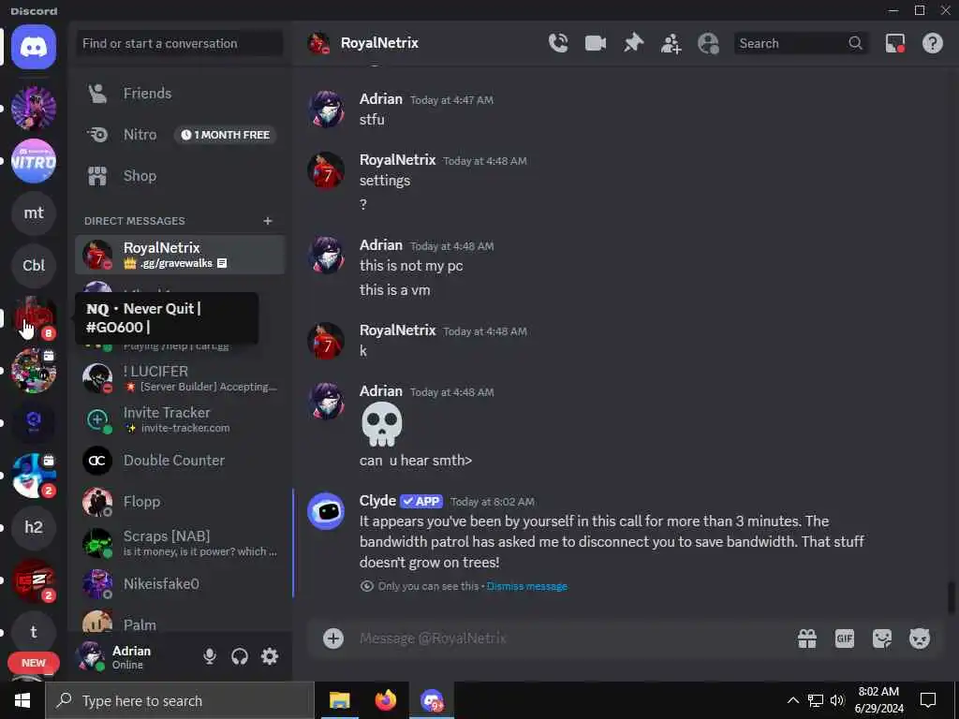The width and height of the screenshot is (959, 719).
Task: Click the NEW unread mentions pill
Action: [34, 663]
